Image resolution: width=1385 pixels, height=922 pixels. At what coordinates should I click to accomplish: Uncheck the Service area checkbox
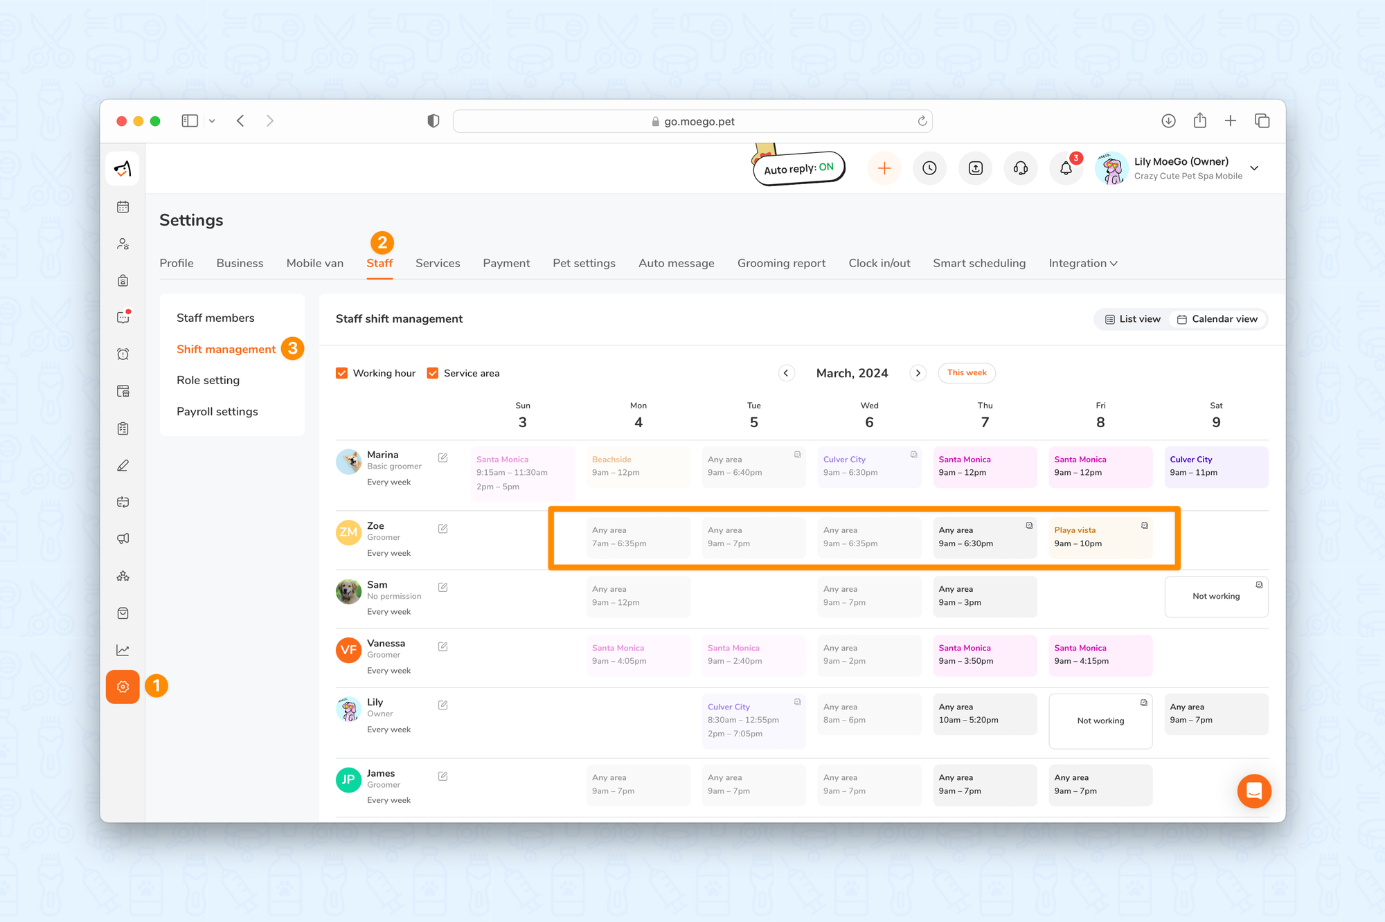click(x=433, y=373)
